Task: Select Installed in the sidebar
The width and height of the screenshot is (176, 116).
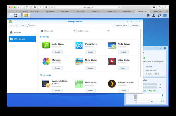Action: (x=22, y=32)
